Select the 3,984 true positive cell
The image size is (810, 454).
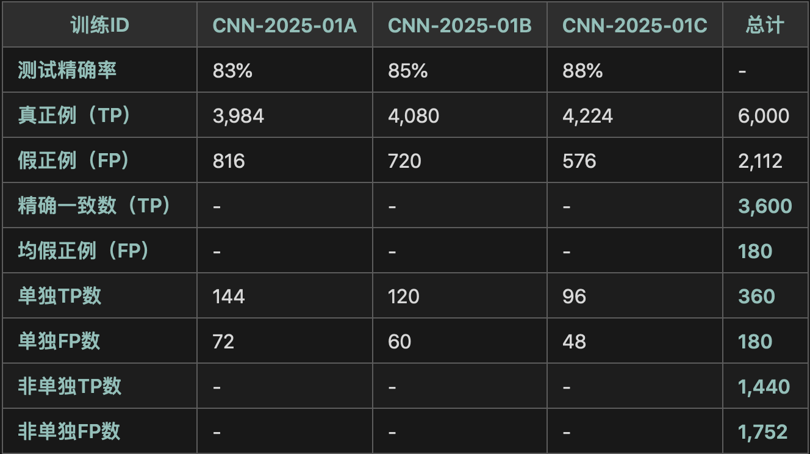tap(238, 116)
